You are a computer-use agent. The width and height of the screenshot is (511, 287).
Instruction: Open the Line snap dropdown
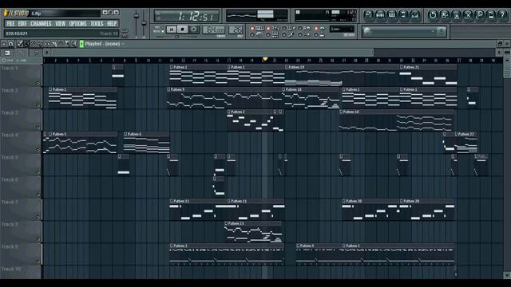342,29
